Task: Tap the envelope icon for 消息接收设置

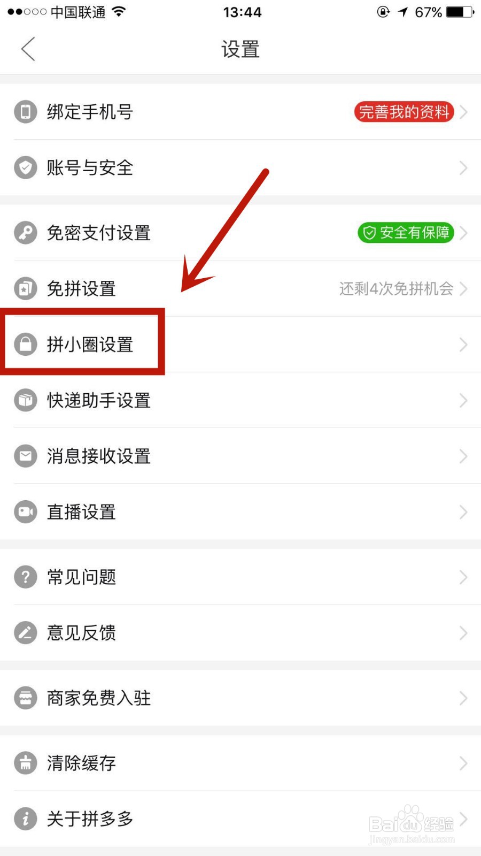Action: tap(25, 456)
